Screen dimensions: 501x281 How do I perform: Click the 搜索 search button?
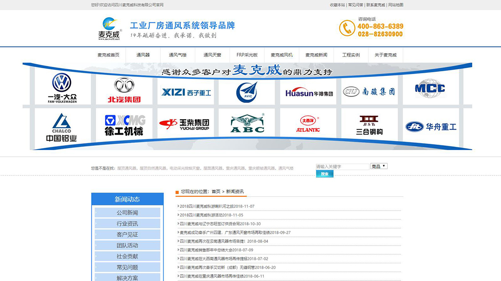[325, 174]
